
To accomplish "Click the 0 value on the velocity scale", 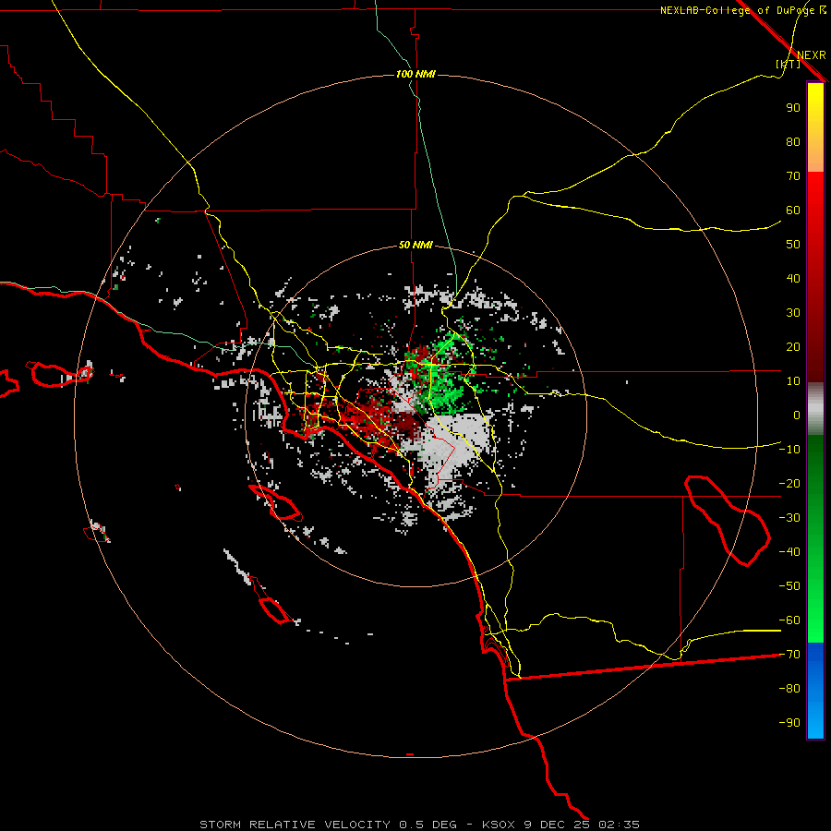I will coord(797,415).
